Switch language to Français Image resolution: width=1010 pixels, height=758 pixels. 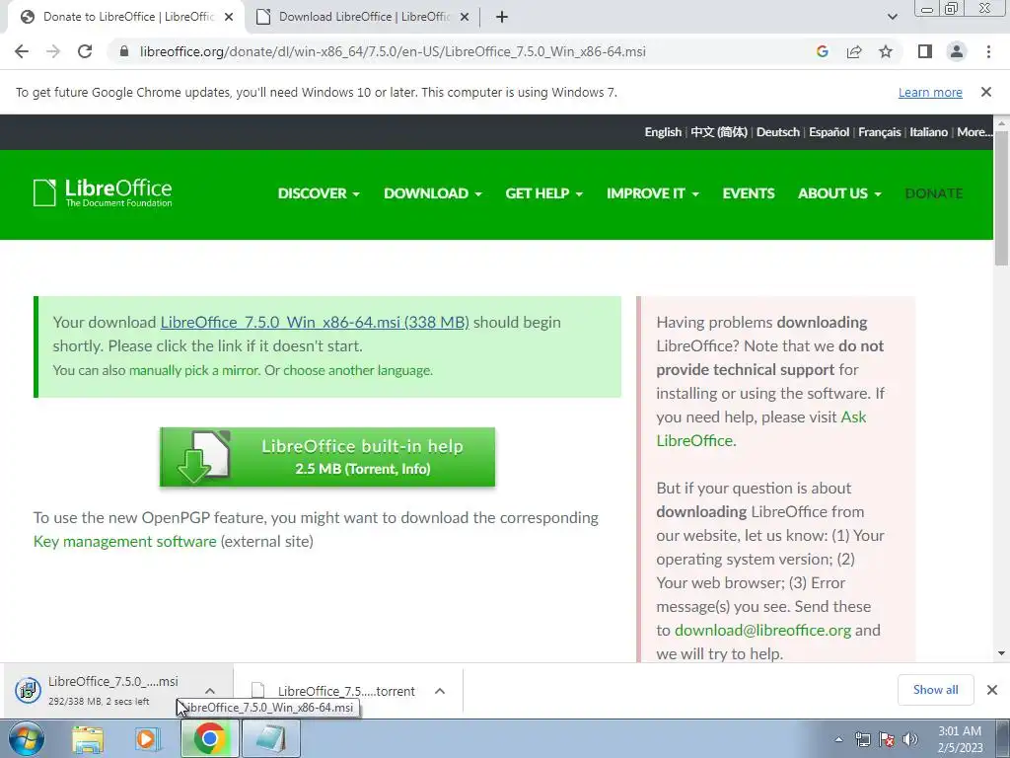pos(879,132)
